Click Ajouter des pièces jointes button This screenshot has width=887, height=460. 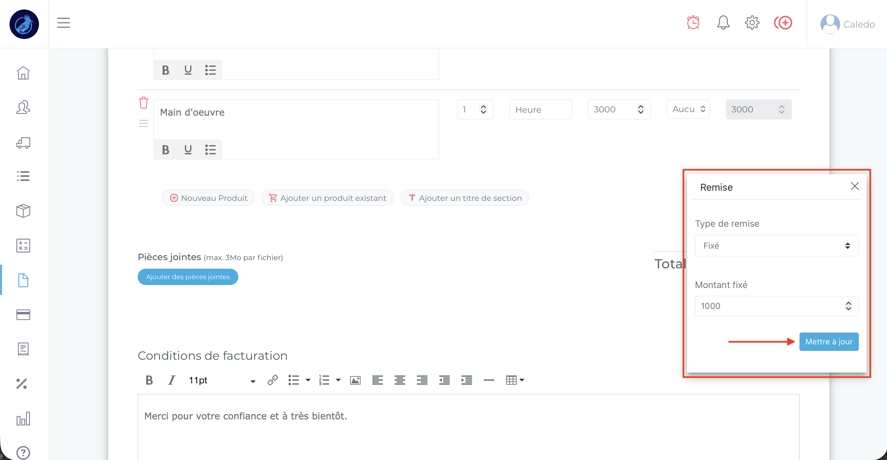point(188,277)
